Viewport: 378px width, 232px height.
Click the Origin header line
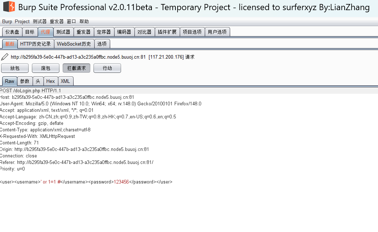tap(75, 149)
